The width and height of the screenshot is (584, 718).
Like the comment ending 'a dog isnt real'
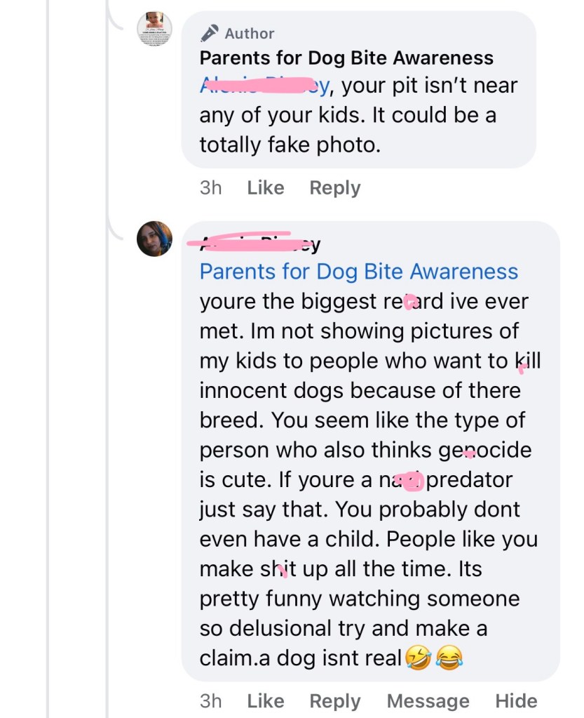(266, 700)
